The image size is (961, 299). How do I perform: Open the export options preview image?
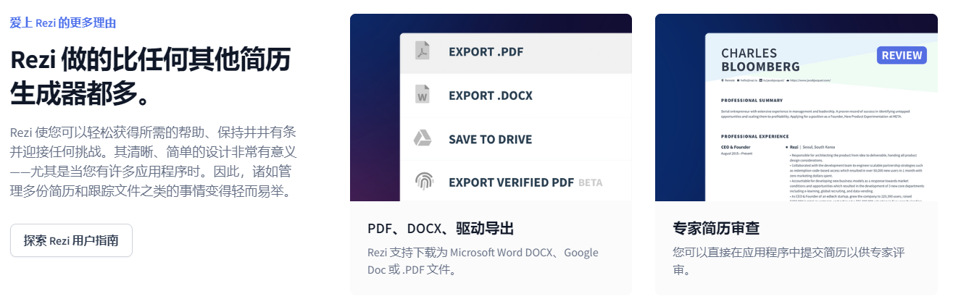[491, 107]
